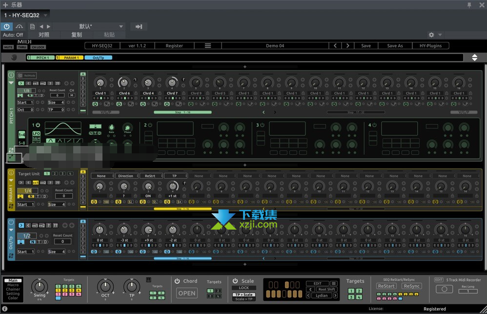Select random ? play mode in Oct/Tp
The image size is (487, 314).
[x=49, y=225]
